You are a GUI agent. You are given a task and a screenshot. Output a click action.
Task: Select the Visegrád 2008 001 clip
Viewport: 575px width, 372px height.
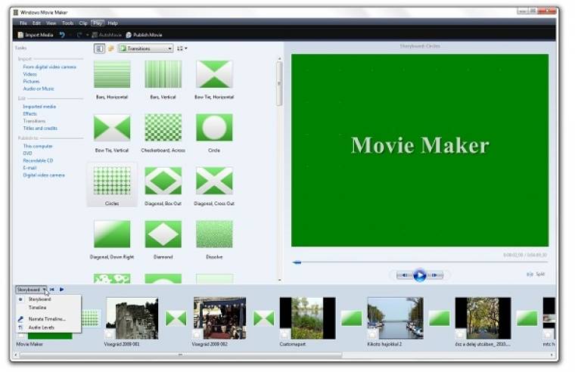132,318
